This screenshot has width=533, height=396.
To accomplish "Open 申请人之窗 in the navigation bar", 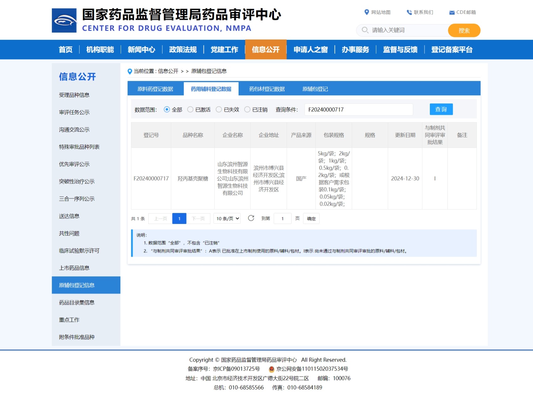I will pos(310,50).
